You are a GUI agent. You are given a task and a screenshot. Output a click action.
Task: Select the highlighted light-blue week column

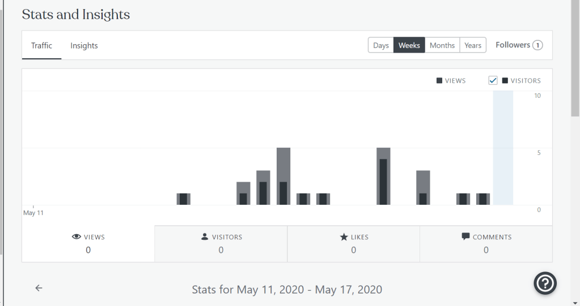click(503, 148)
